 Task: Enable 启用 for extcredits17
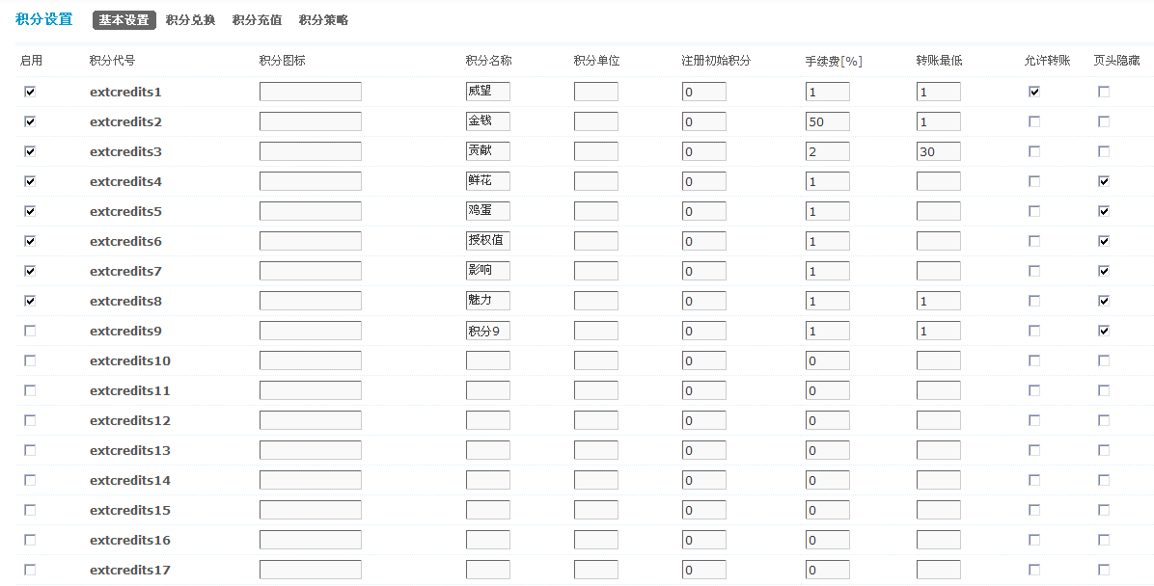(x=30, y=570)
